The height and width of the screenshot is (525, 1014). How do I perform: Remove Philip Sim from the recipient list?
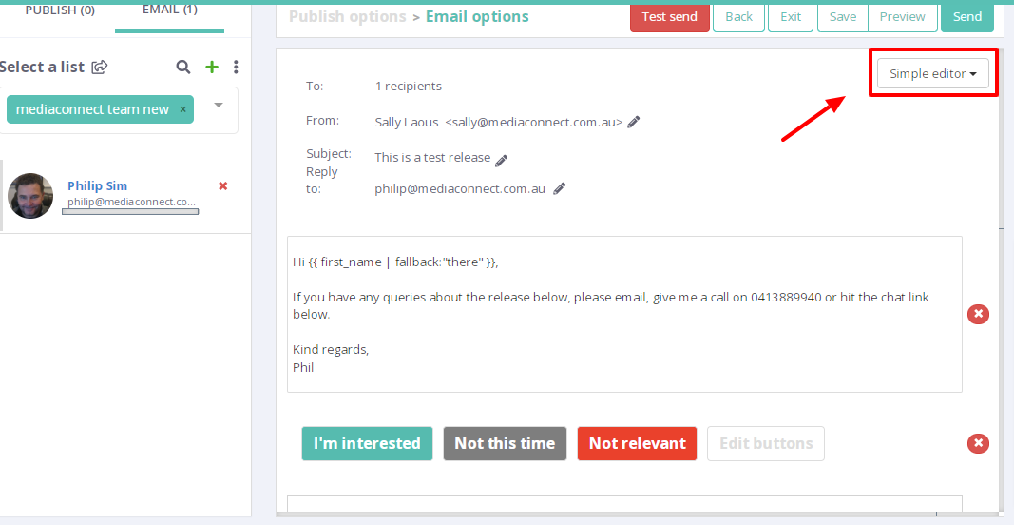[223, 186]
